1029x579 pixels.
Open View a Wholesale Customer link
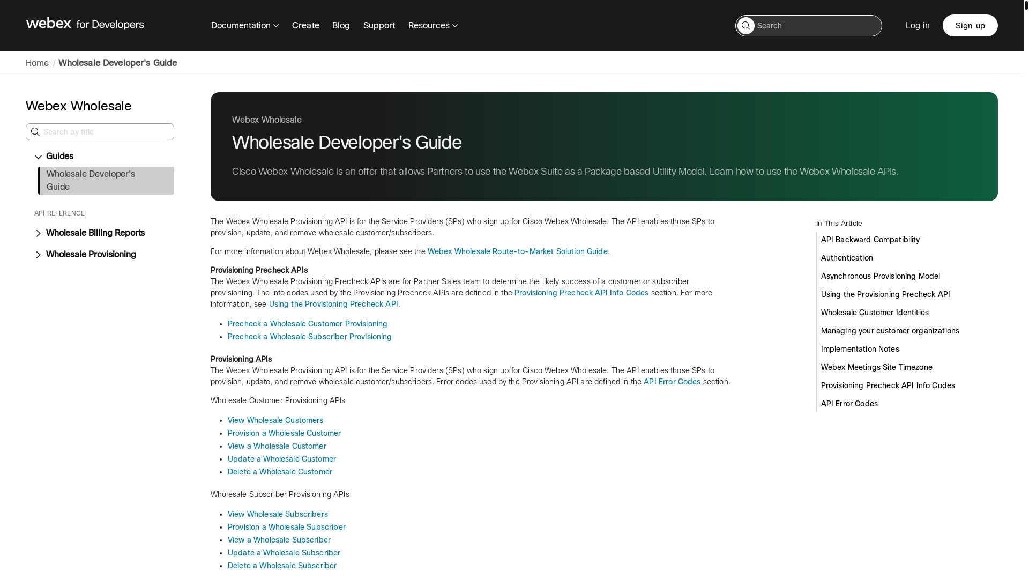pos(277,446)
